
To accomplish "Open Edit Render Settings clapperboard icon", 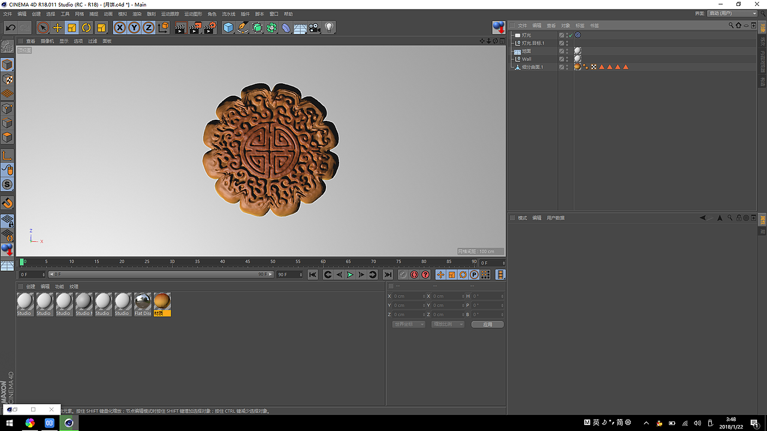I will (210, 28).
